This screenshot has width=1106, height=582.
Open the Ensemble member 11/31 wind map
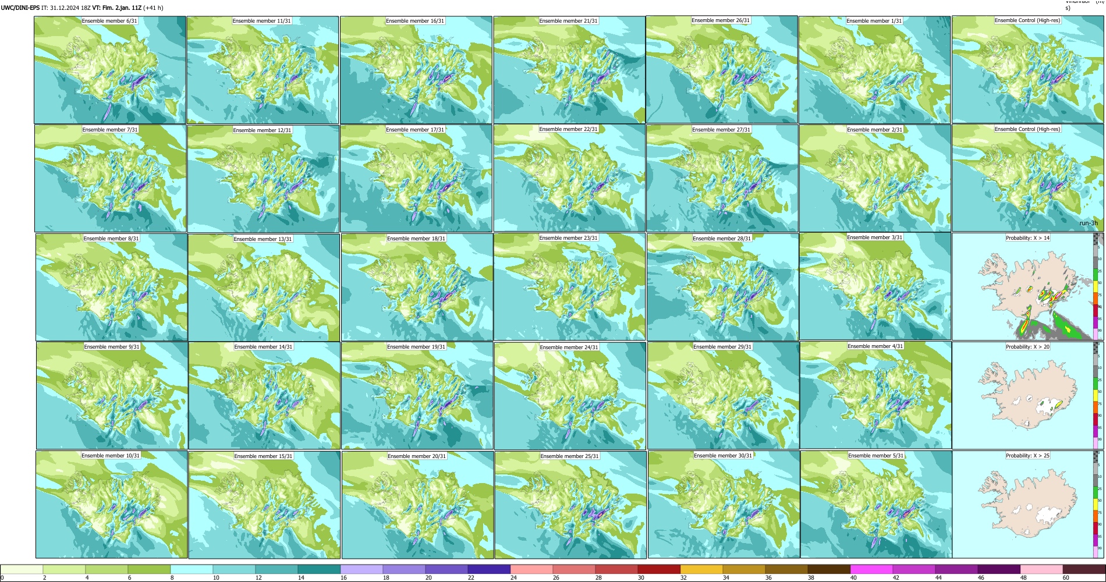[263, 70]
